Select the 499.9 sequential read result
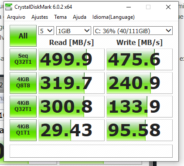Viewport: 184px width, 166px height. pyautogui.click(x=72, y=59)
